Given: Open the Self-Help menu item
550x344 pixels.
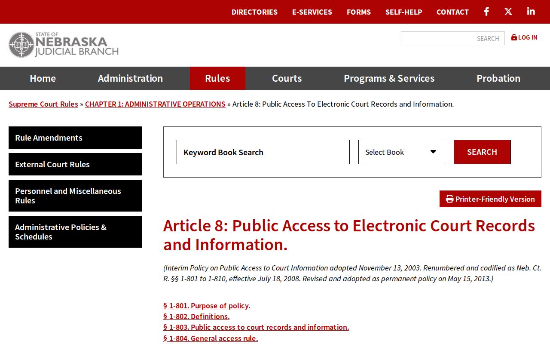Looking at the screenshot, I should coord(403,12).
